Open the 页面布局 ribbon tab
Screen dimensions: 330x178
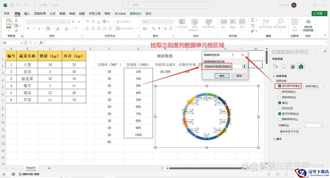coord(40,14)
